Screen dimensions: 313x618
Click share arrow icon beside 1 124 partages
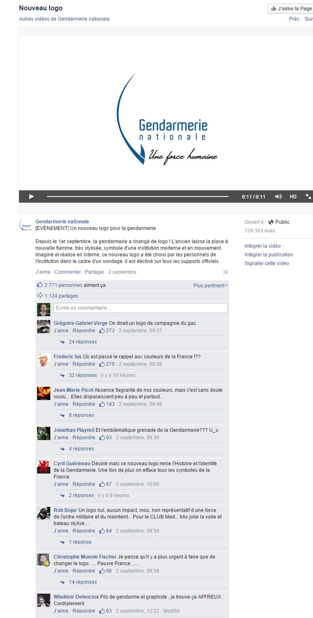(x=40, y=296)
